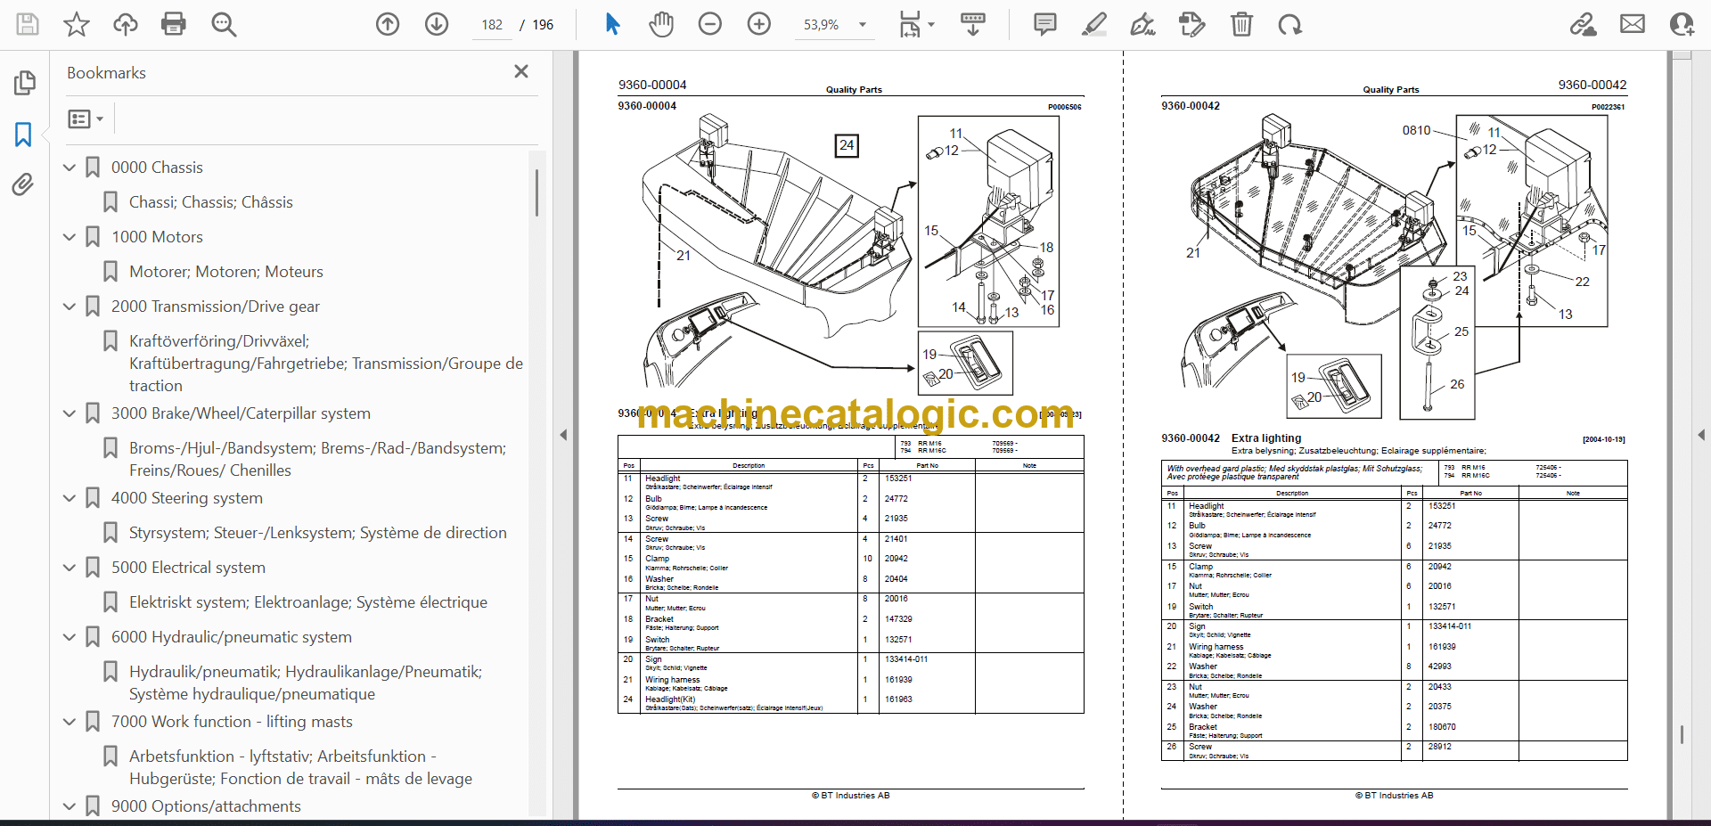Delete with the trash can icon
1711x826 pixels.
coord(1241,24)
